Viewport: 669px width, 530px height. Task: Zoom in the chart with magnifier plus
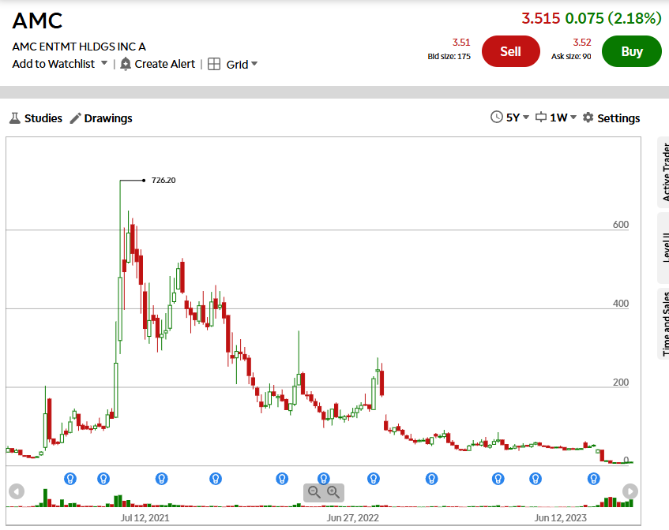point(333,492)
